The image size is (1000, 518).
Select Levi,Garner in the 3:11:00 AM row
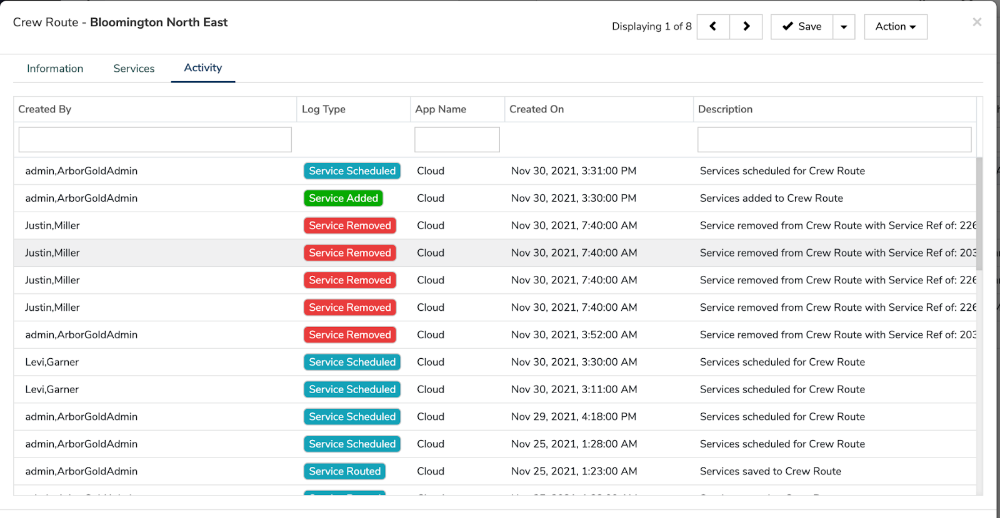[x=52, y=389]
